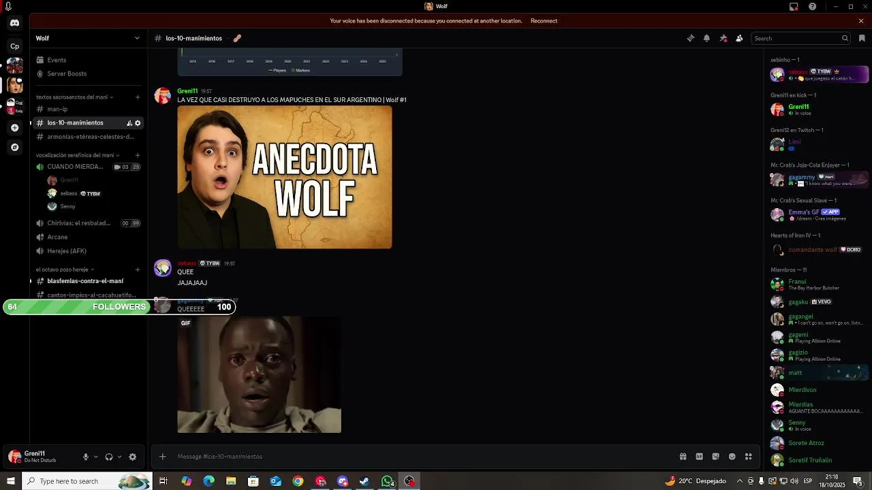Show hidden system tray icons arrow
872x490 pixels.
tap(740, 481)
